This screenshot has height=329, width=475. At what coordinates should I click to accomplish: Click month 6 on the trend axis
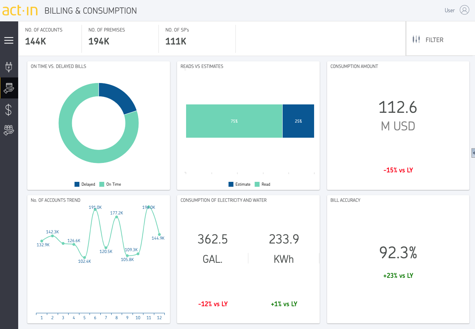pyautogui.click(x=95, y=318)
